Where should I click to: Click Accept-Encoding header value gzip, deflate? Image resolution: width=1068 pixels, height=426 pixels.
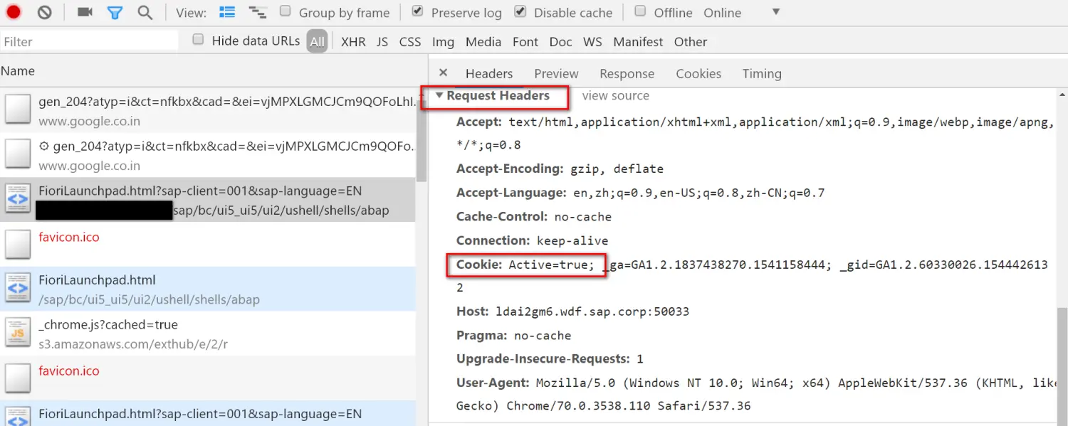pos(617,169)
